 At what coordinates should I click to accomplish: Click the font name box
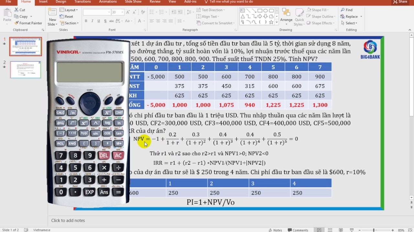(x=97, y=12)
